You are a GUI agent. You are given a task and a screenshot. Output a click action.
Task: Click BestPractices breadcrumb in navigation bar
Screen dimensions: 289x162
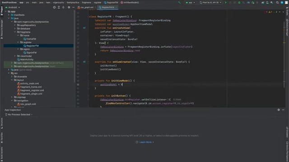[x=9, y=3]
